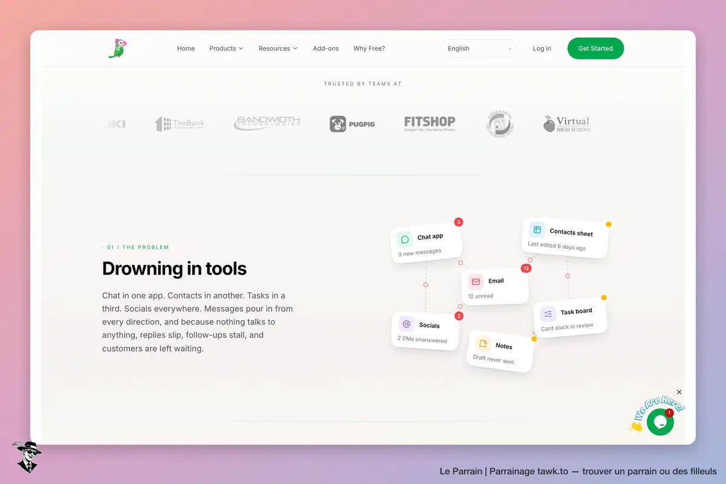Image resolution: width=726 pixels, height=484 pixels.
Task: Click the Task board checklist icon
Action: click(x=548, y=314)
